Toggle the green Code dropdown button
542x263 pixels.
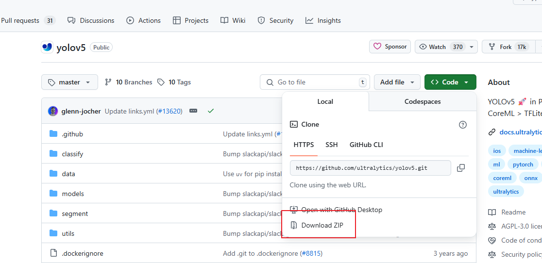click(x=450, y=82)
